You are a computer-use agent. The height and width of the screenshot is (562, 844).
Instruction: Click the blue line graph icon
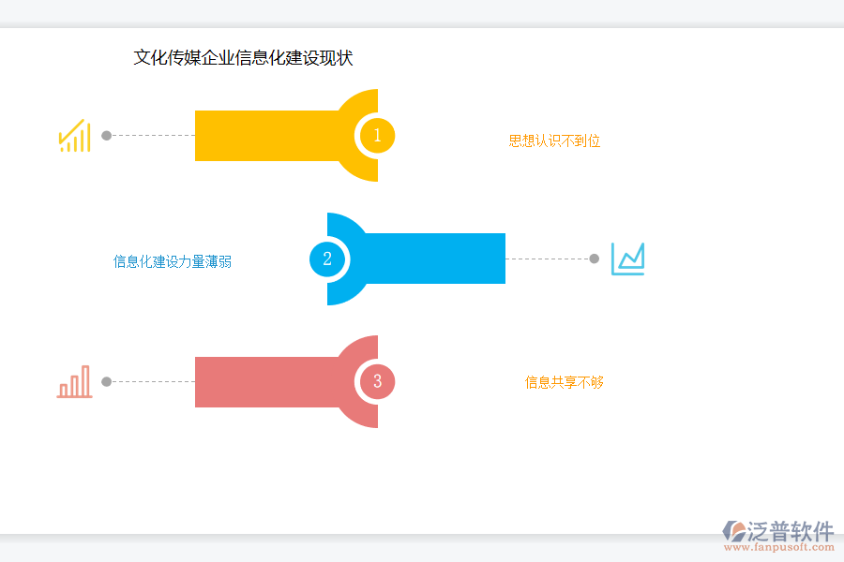(628, 258)
